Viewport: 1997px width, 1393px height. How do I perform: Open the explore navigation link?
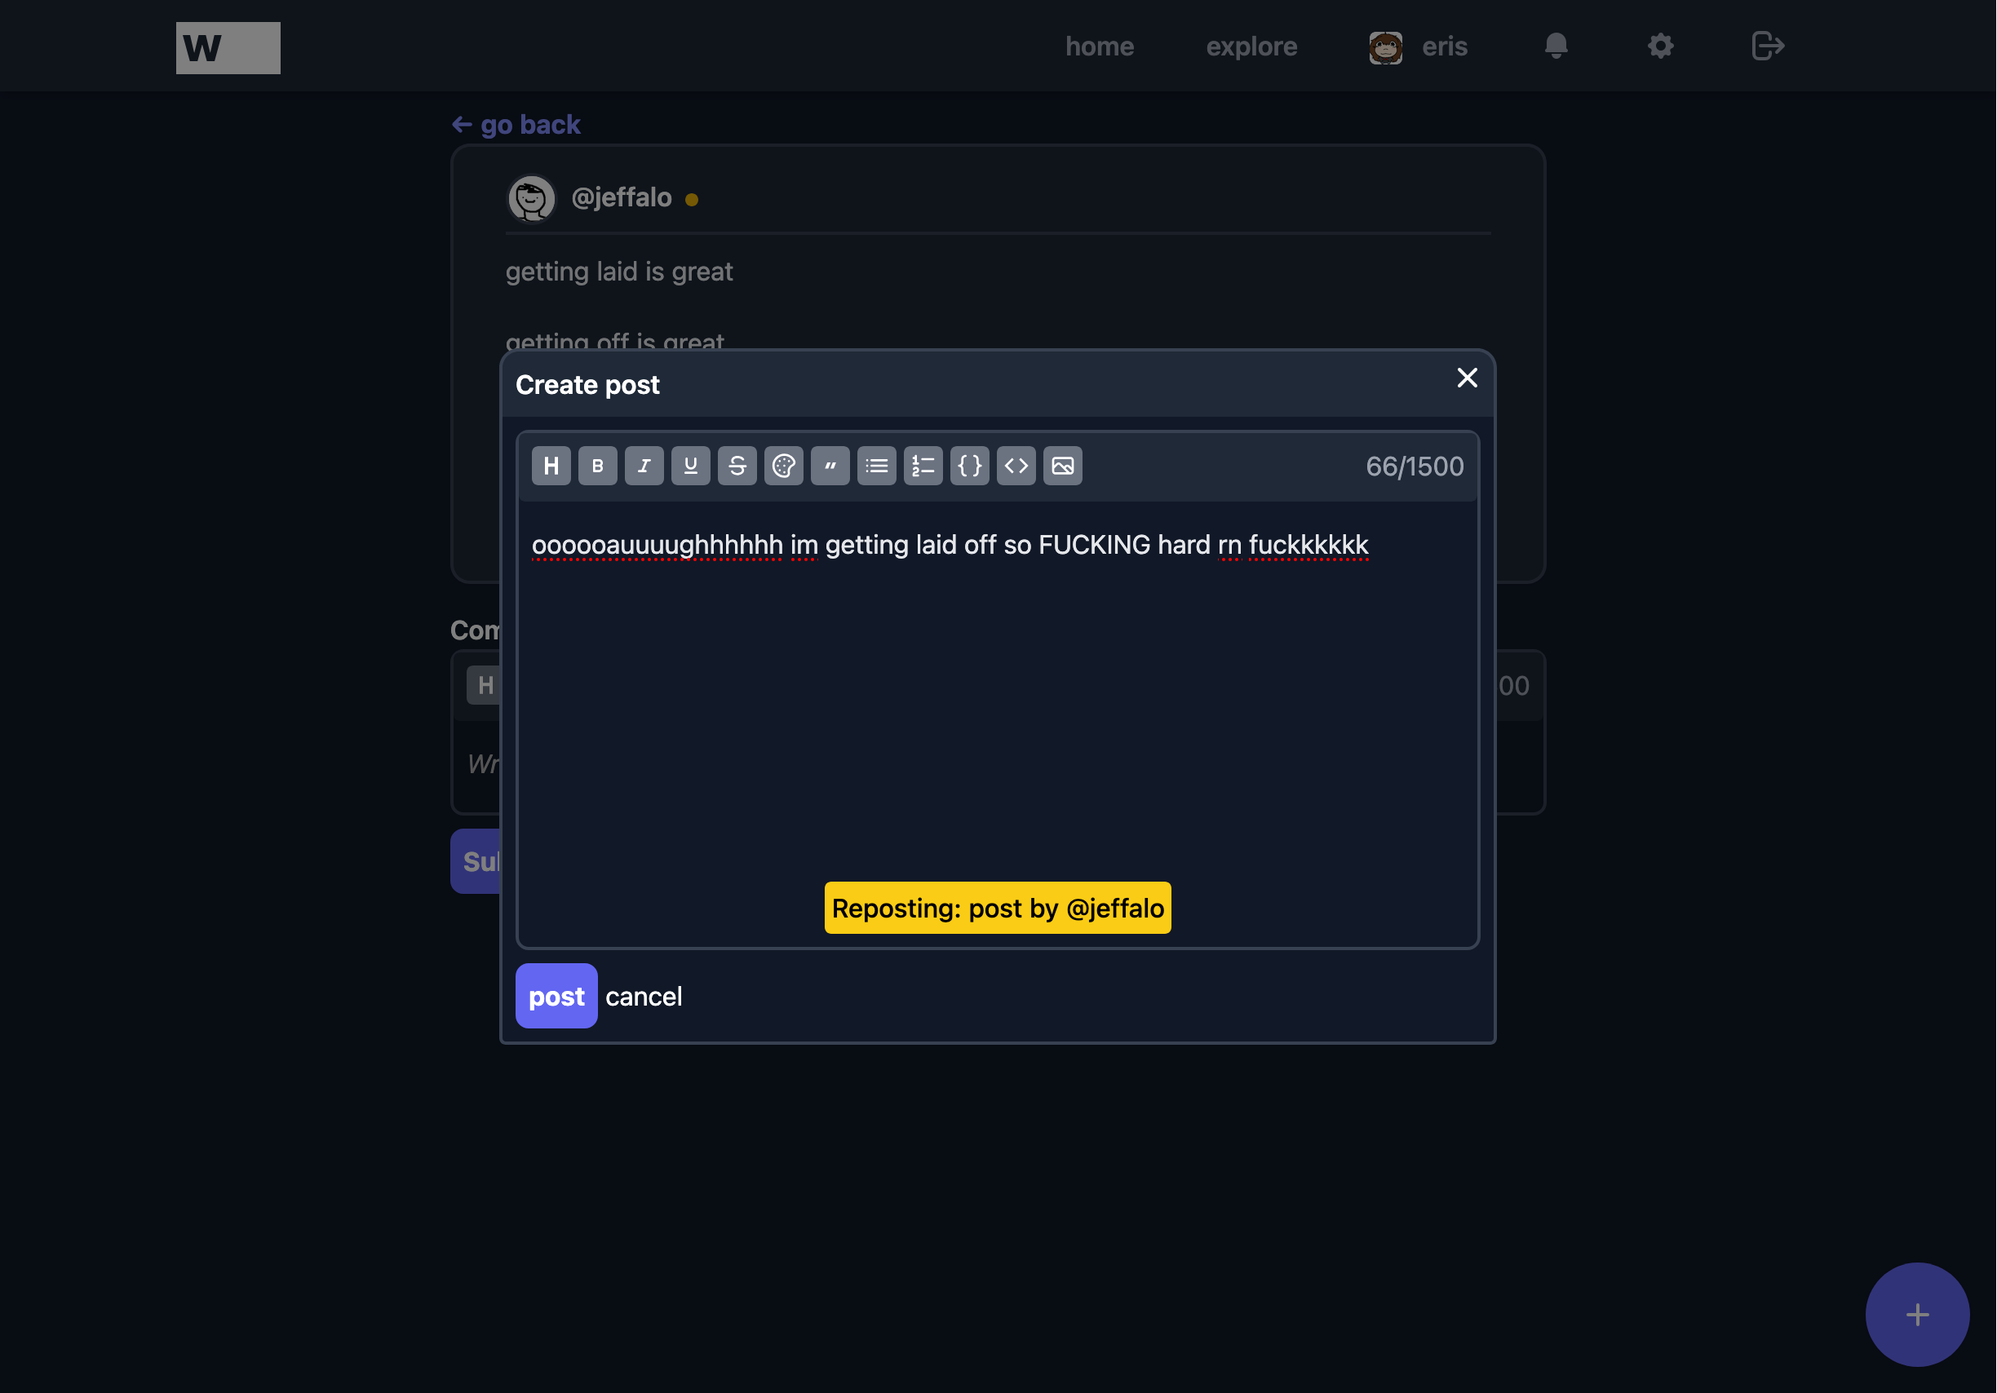pos(1251,46)
